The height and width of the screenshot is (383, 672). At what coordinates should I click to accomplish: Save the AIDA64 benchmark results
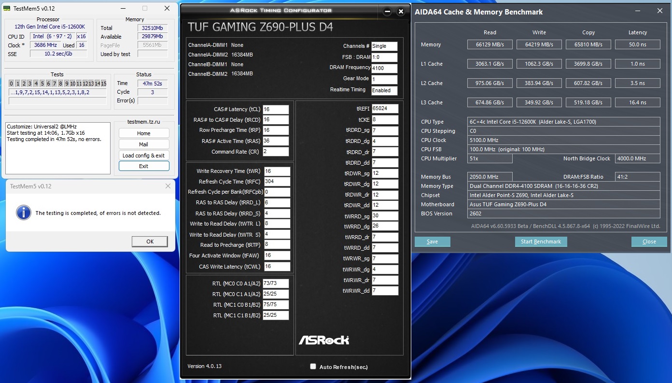pyautogui.click(x=433, y=241)
